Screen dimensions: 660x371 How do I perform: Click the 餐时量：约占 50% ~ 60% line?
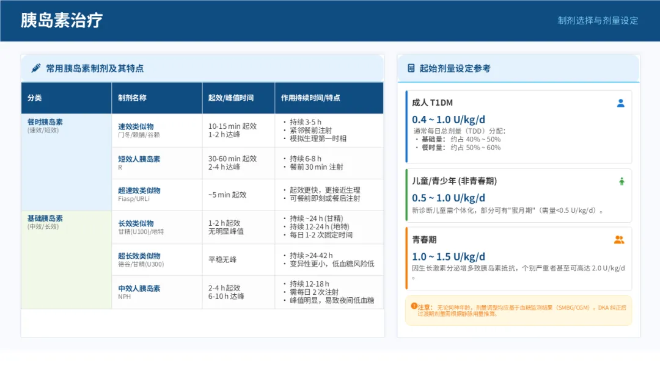tap(461, 148)
